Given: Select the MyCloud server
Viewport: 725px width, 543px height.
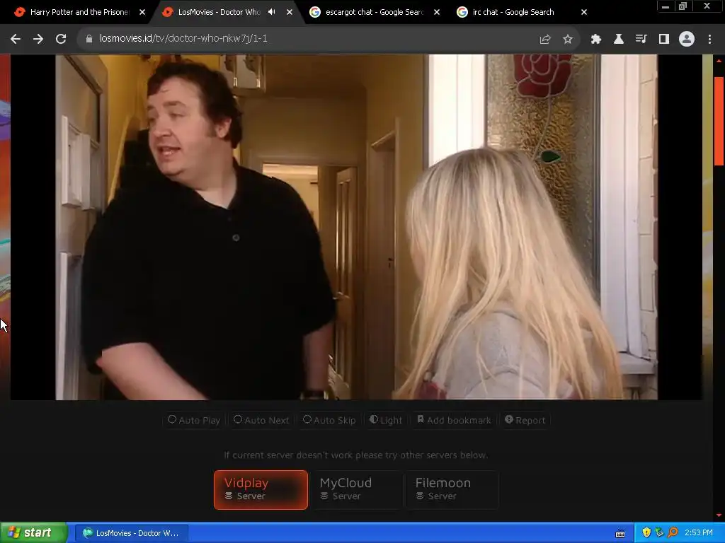Looking at the screenshot, I should 357,490.
